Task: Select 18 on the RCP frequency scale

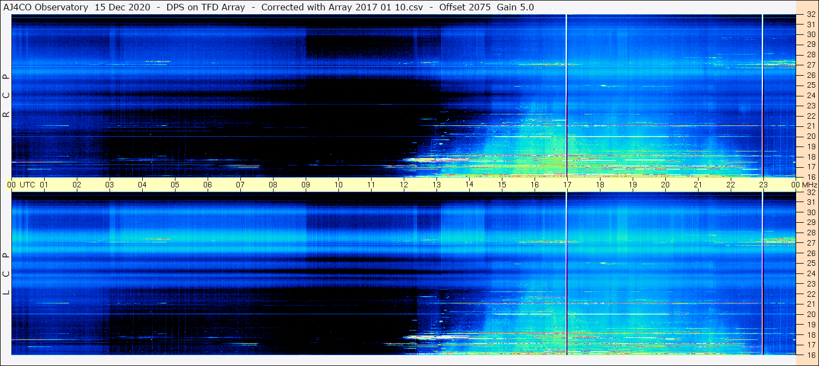Action: click(810, 157)
